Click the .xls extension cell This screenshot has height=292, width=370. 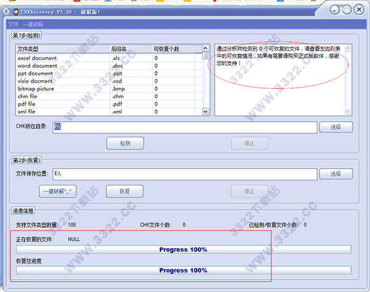(x=116, y=58)
